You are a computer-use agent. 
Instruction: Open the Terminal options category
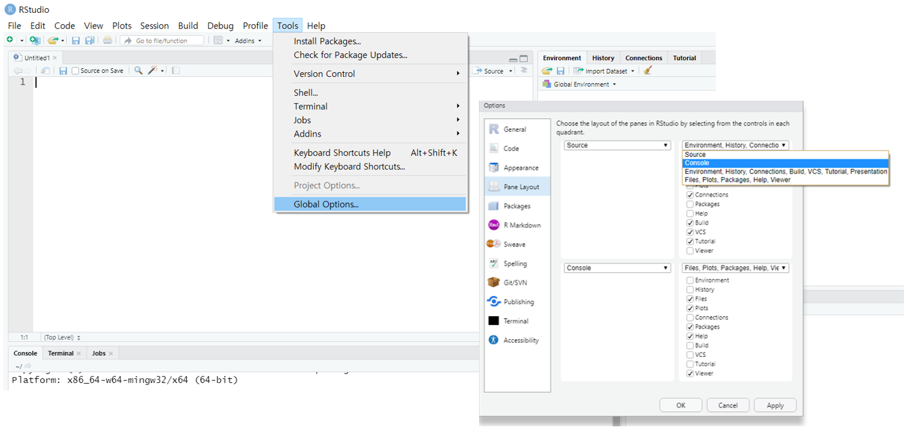[x=518, y=321]
